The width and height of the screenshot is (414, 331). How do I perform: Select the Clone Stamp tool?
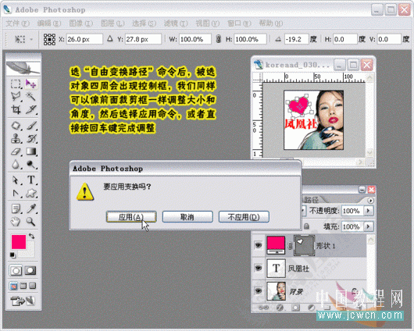tap(16, 139)
